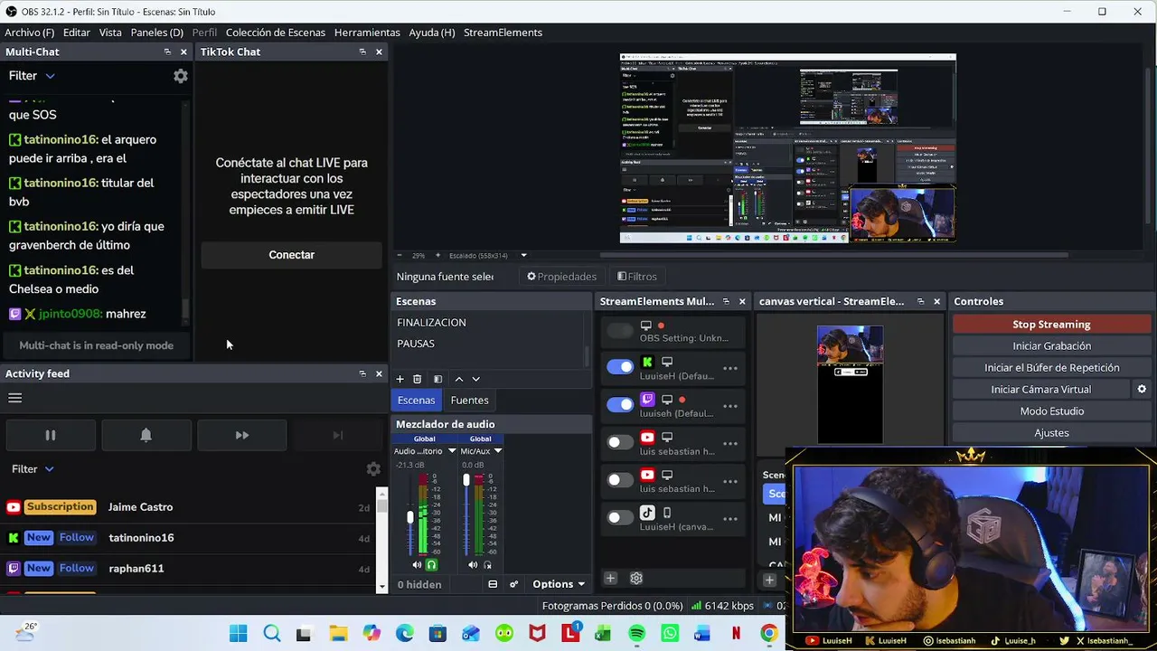Open more options for TikTok LuuiseH output

730,519
